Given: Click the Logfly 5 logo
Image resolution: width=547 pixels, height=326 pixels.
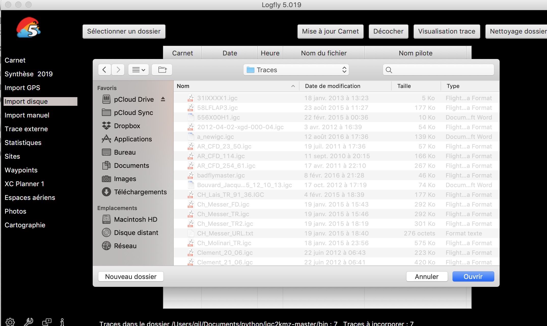Looking at the screenshot, I should 28,27.
